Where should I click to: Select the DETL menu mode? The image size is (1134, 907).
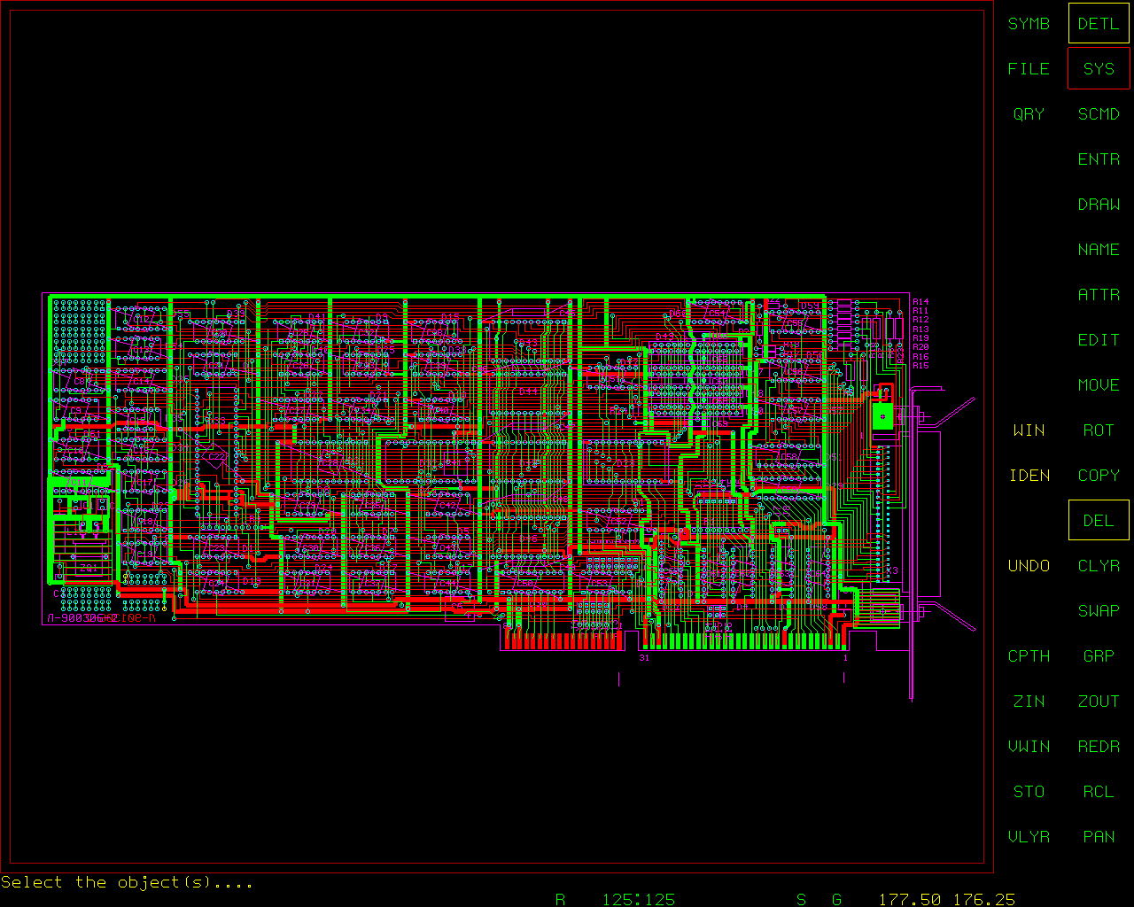pyautogui.click(x=1099, y=24)
